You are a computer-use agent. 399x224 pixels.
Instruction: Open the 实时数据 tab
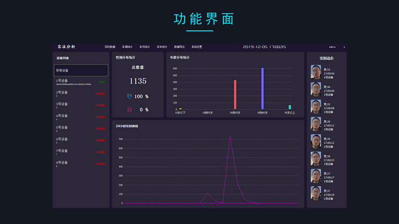[x=110, y=47]
